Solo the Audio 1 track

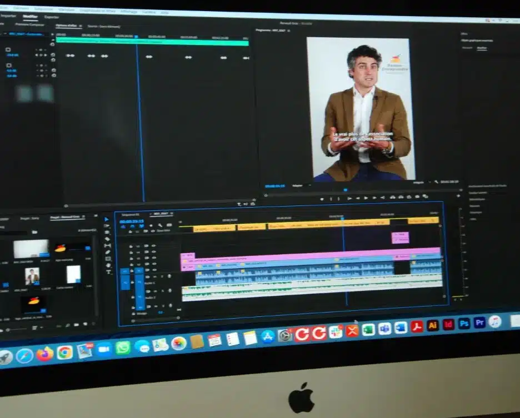[x=162, y=276]
